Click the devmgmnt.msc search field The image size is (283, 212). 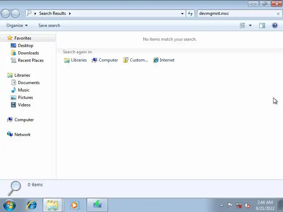click(x=236, y=13)
